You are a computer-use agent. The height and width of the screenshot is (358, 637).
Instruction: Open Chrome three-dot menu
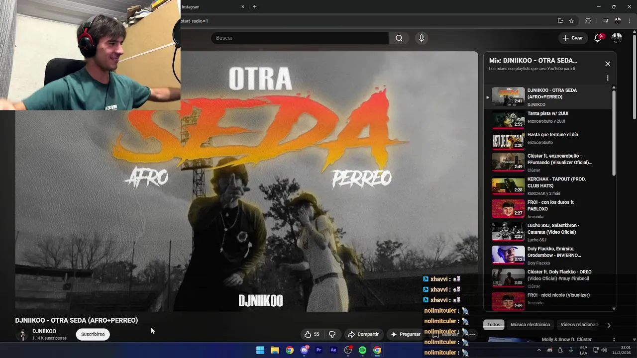pos(630,21)
